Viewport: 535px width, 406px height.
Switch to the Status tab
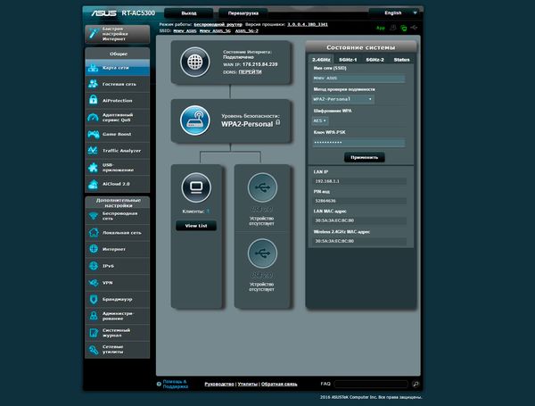click(401, 59)
